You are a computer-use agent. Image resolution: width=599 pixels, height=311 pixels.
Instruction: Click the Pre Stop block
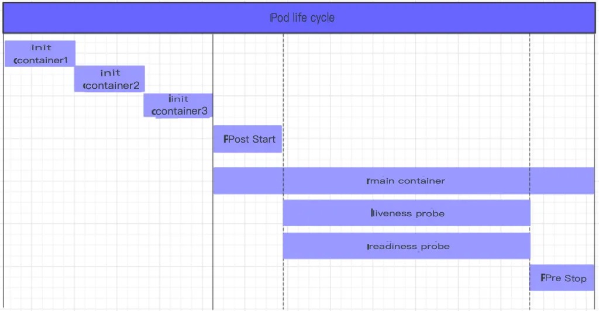pos(562,278)
